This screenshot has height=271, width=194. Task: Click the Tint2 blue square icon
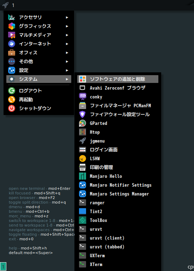pyautogui.click(x=83, y=211)
